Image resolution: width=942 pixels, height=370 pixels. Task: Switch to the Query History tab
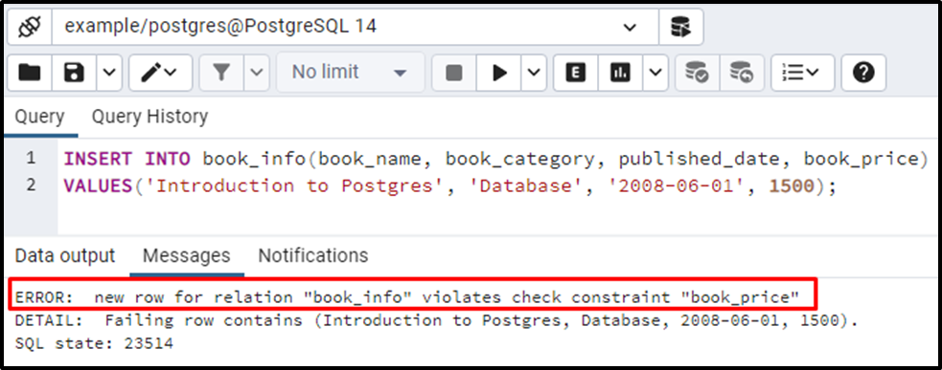point(149,117)
